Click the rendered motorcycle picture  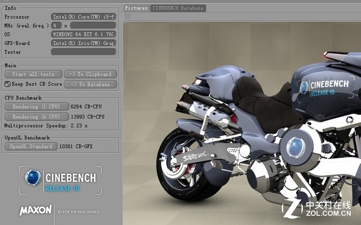click(x=242, y=124)
